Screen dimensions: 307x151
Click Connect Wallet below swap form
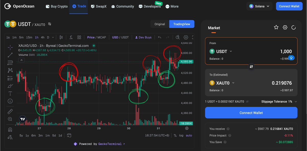tap(251, 113)
